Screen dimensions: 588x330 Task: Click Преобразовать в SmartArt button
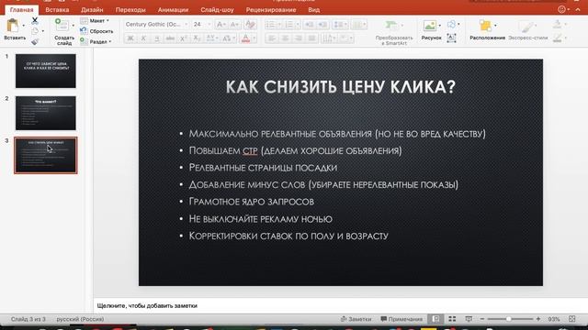pos(394,32)
